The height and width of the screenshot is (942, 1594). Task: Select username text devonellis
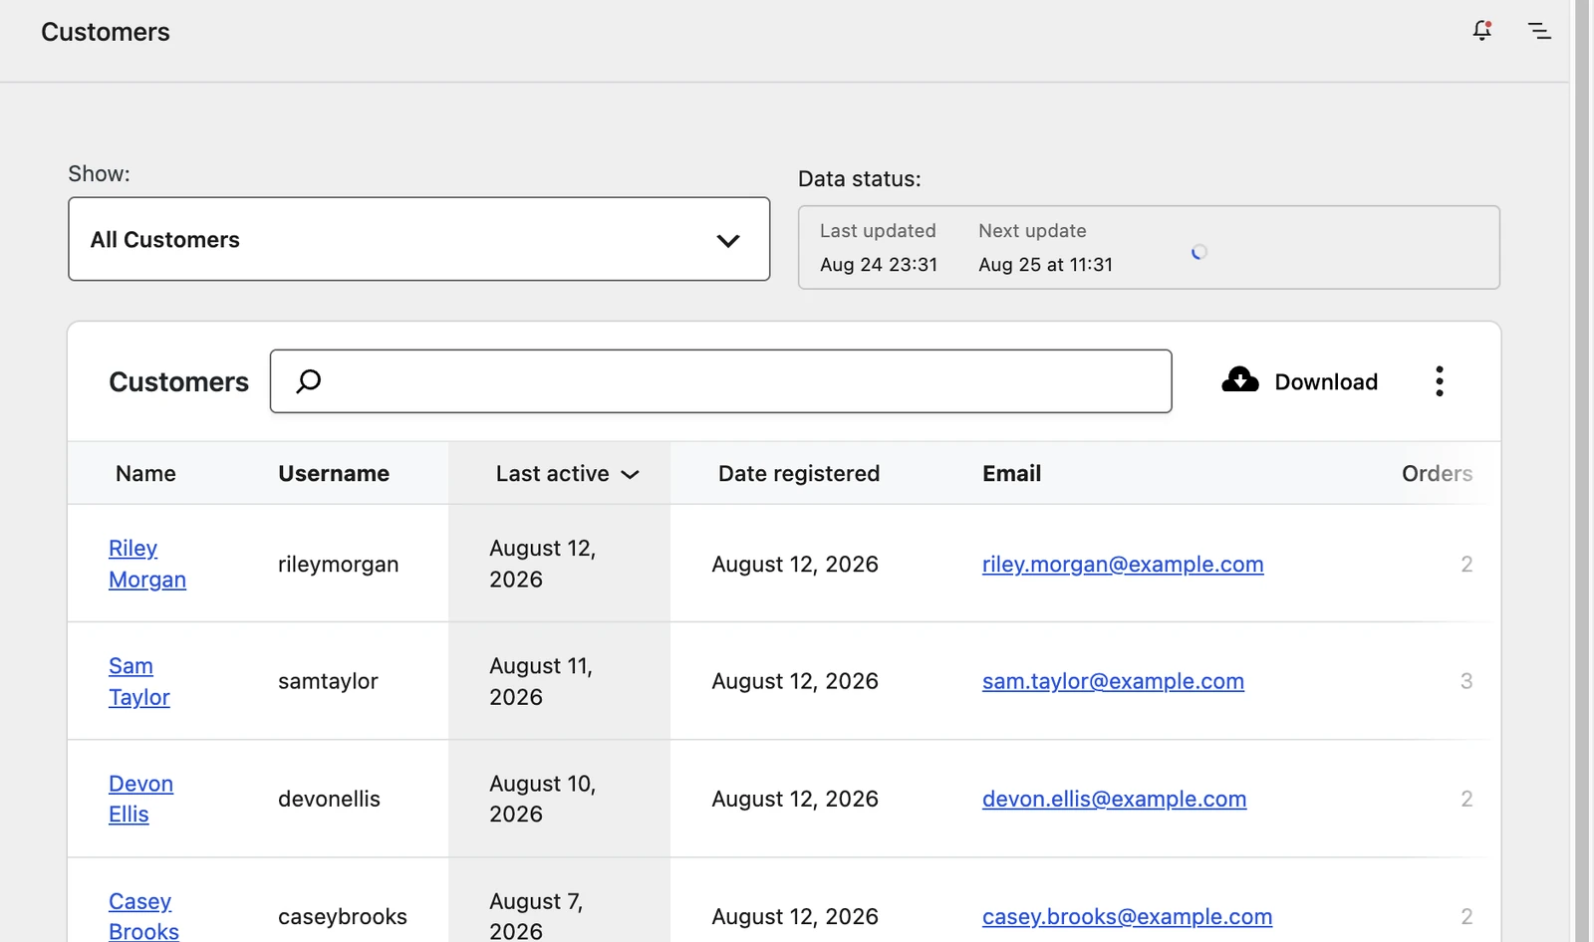click(329, 800)
